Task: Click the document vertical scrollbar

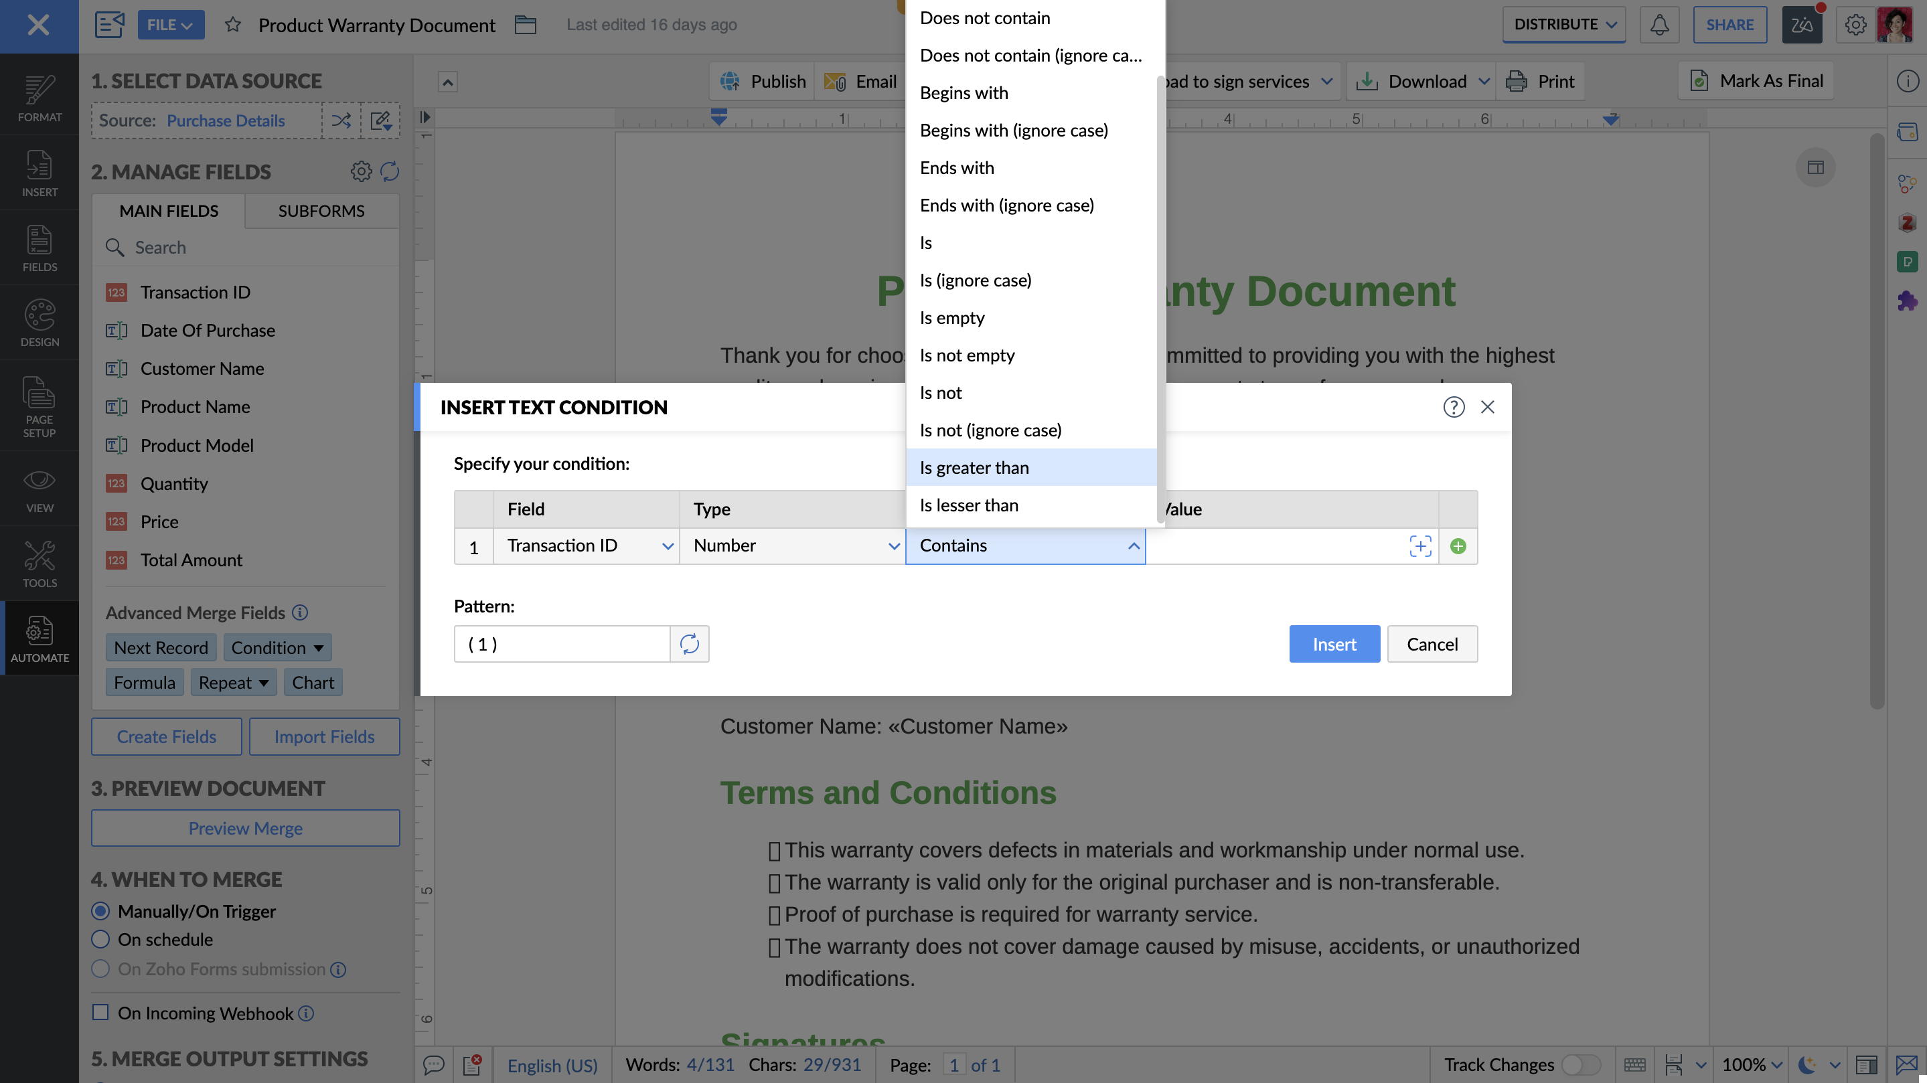Action: pyautogui.click(x=1875, y=419)
